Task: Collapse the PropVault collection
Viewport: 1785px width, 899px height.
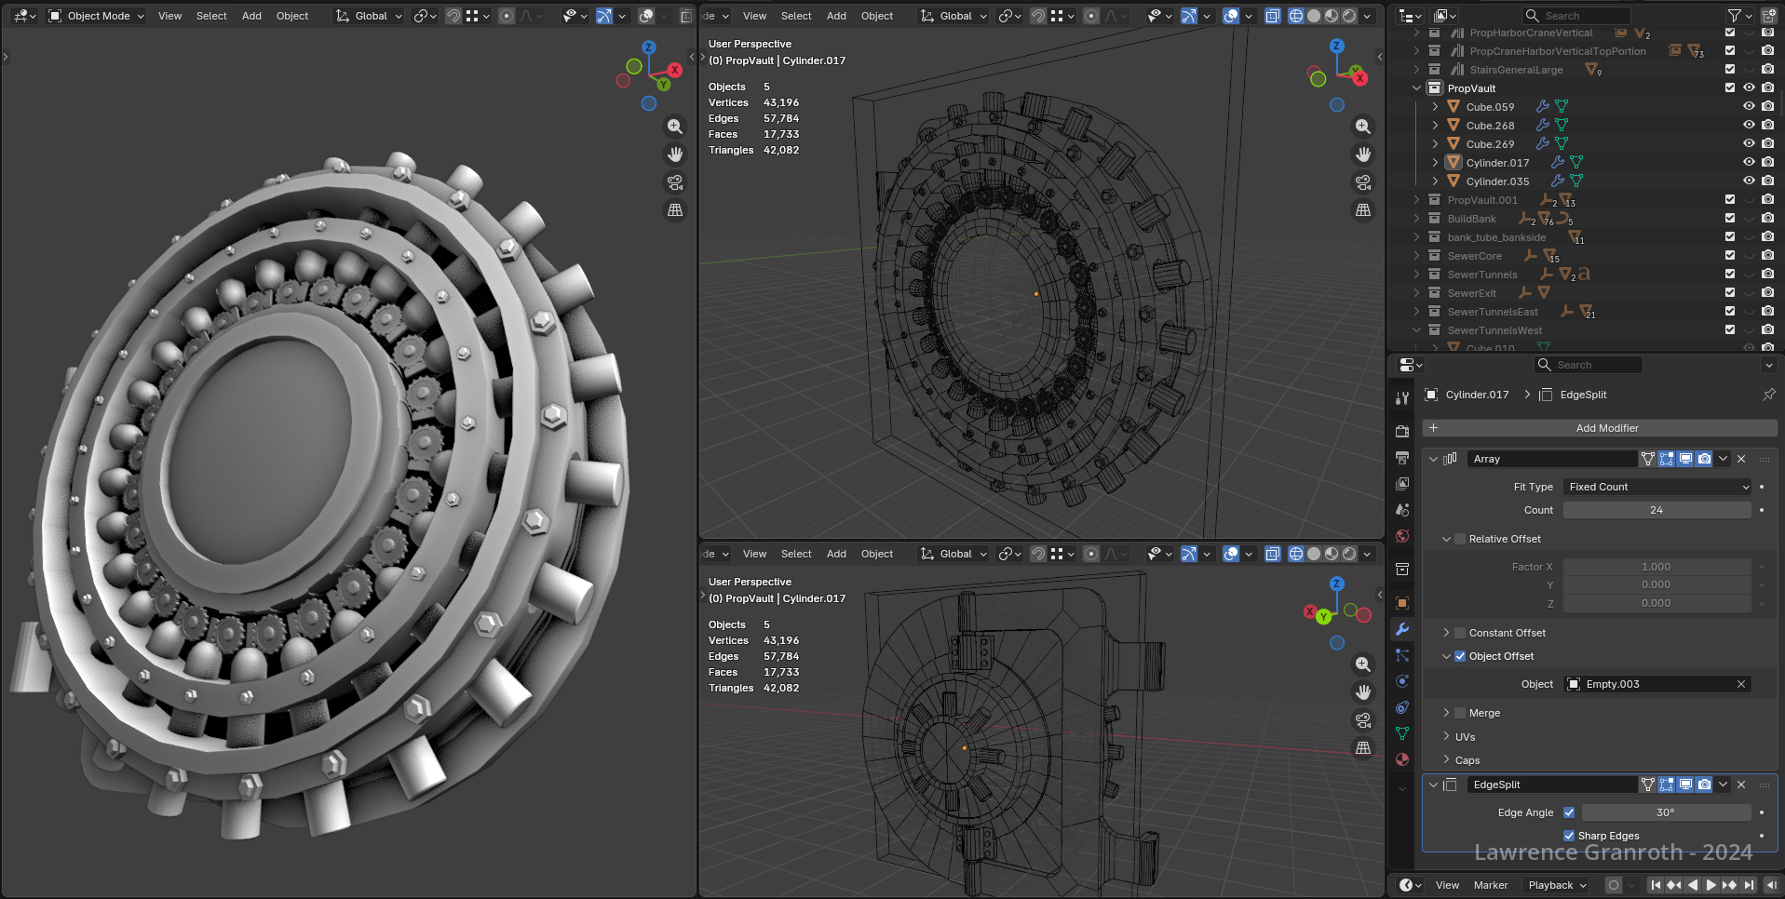Action: click(1417, 88)
